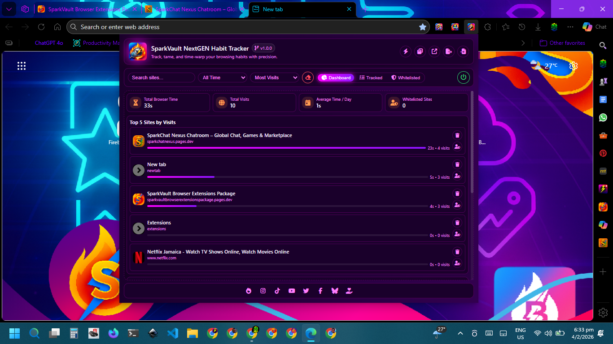The width and height of the screenshot is (613, 344).
Task: Click the v1.0.0 version badge
Action: (263, 48)
